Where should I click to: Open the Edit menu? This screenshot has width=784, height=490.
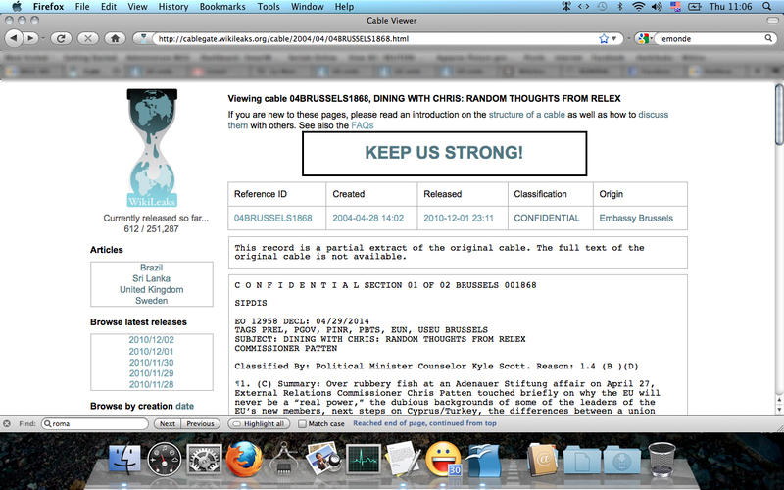click(109, 7)
